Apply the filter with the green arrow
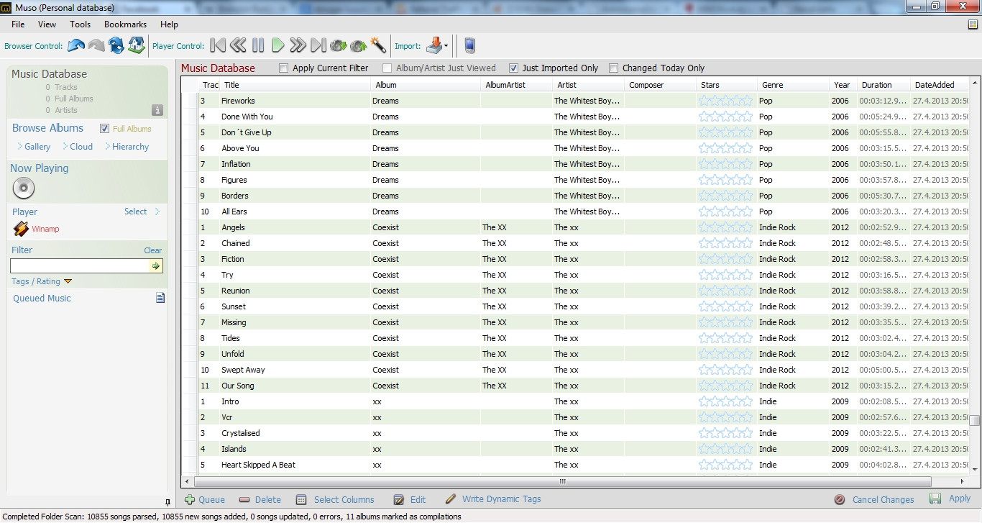The image size is (982, 523). 155,266
